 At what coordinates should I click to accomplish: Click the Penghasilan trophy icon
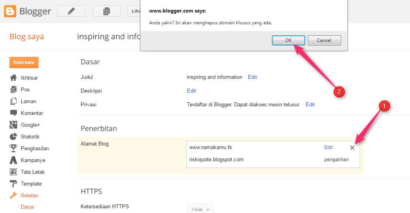[13, 148]
